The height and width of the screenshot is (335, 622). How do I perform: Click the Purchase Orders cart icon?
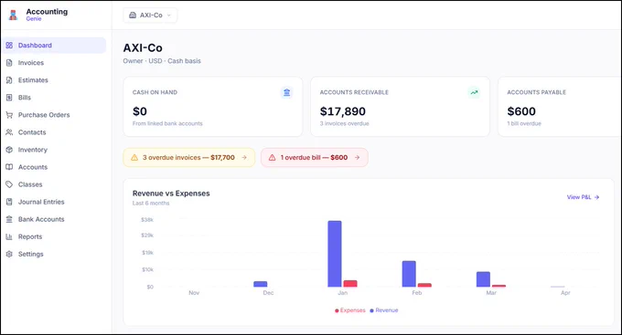[9, 115]
